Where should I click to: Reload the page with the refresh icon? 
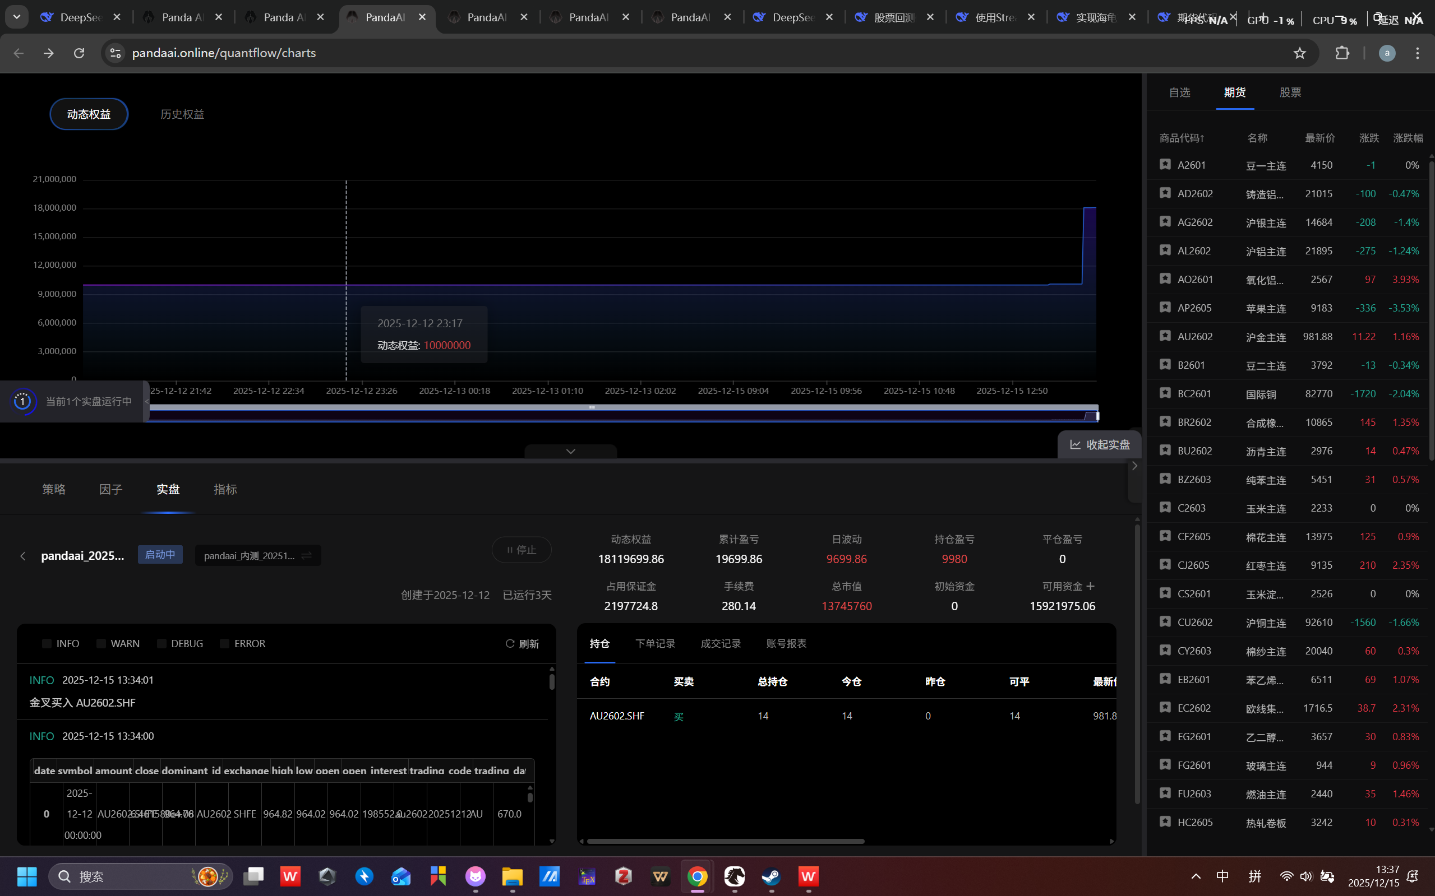79,53
